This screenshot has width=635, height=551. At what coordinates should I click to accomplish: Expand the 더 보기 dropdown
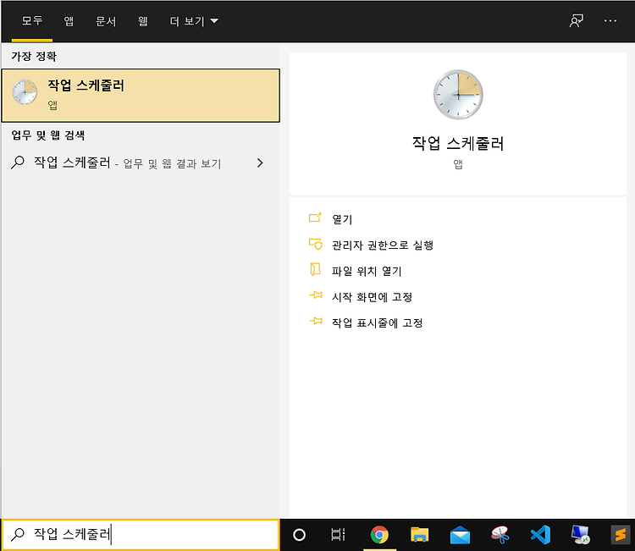click(x=194, y=21)
